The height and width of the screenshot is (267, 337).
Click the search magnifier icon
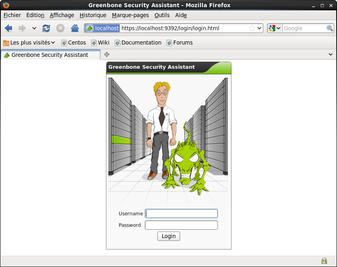(329, 28)
